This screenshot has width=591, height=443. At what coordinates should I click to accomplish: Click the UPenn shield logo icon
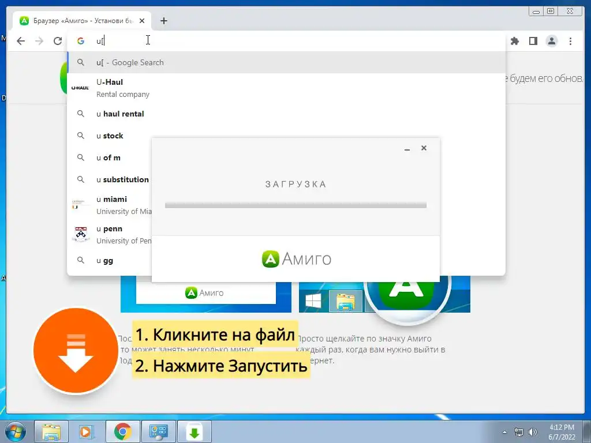coord(81,234)
